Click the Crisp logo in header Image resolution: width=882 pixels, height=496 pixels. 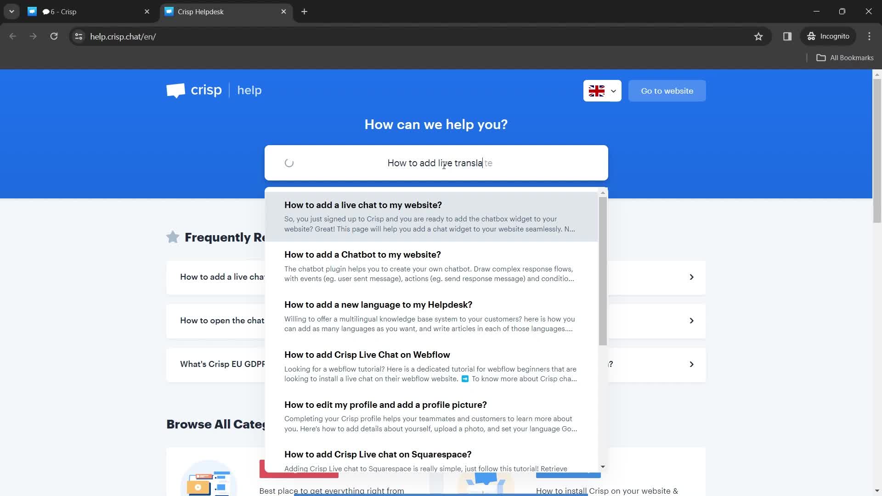pyautogui.click(x=194, y=90)
